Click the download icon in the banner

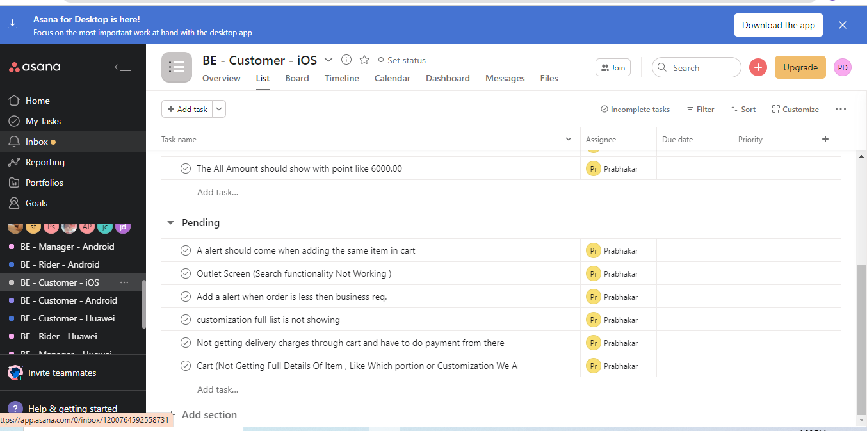tap(13, 25)
